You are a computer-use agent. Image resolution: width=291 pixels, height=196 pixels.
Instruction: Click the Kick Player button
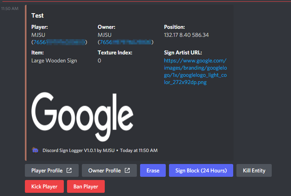[x=45, y=186]
